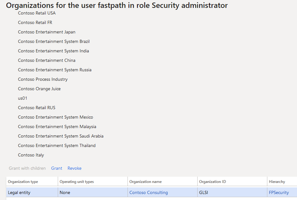The height and width of the screenshot is (200, 297).
Task: Select Contoso Entertainment System Saudi Arabia
Action: [61, 136]
